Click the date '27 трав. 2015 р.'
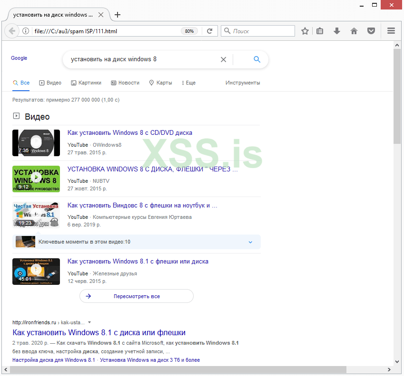 (x=87, y=153)
